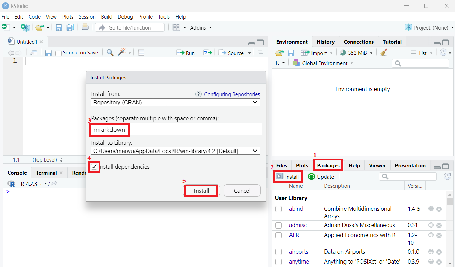Viewport: 455px width, 267px height.
Task: Click the editor's save document icon
Action: [x=49, y=53]
